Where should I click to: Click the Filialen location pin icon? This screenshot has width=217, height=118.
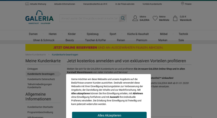pyautogui.click(x=183, y=4)
